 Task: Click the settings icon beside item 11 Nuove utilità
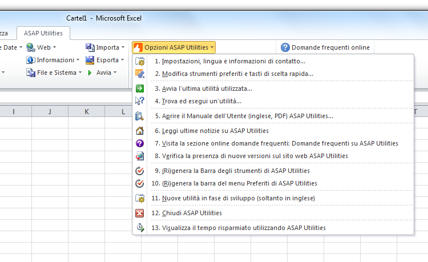tap(140, 198)
